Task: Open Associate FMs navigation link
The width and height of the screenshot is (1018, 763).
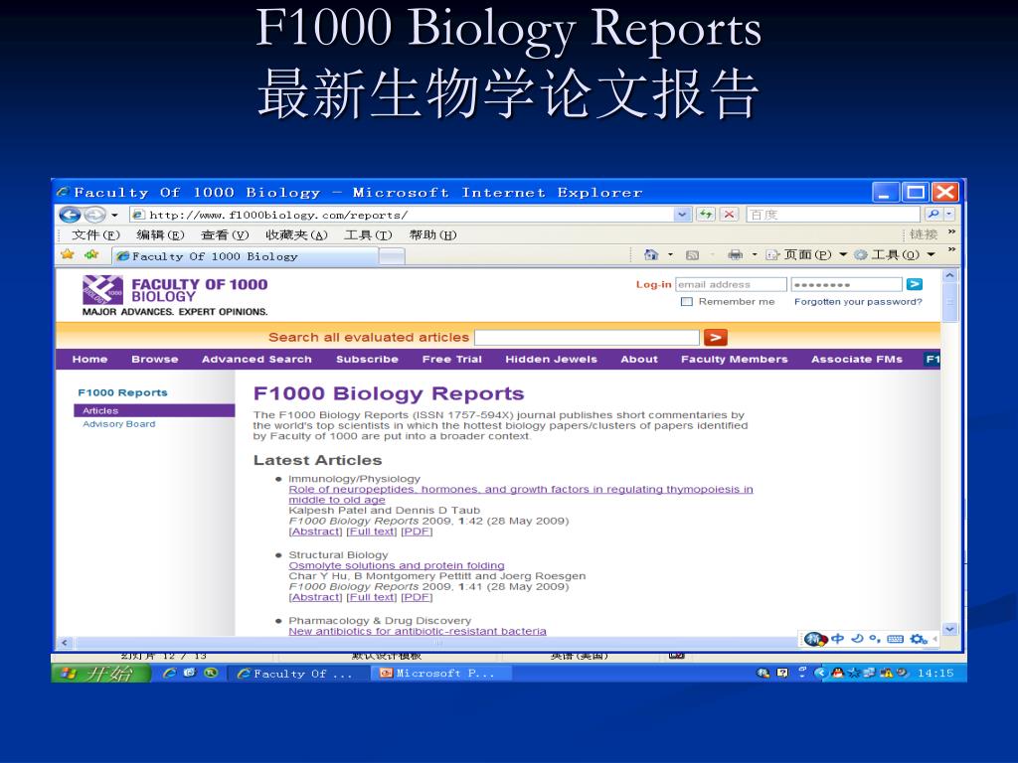Action: 856,359
